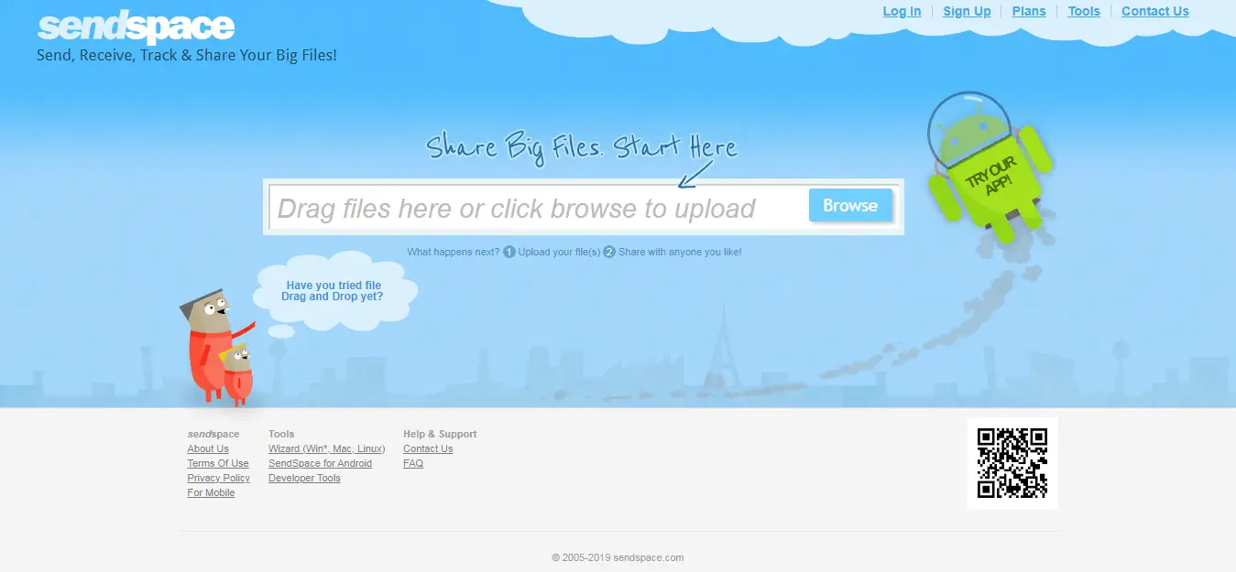Go to Sign Up
The width and height of the screenshot is (1236, 572).
(967, 11)
